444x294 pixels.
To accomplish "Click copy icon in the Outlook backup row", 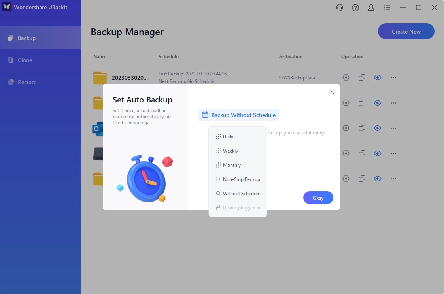I will 362,128.
